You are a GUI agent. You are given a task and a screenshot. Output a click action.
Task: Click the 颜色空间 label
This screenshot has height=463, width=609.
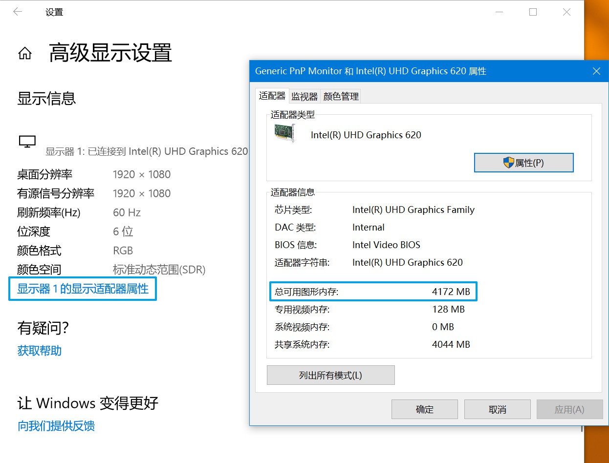[39, 270]
